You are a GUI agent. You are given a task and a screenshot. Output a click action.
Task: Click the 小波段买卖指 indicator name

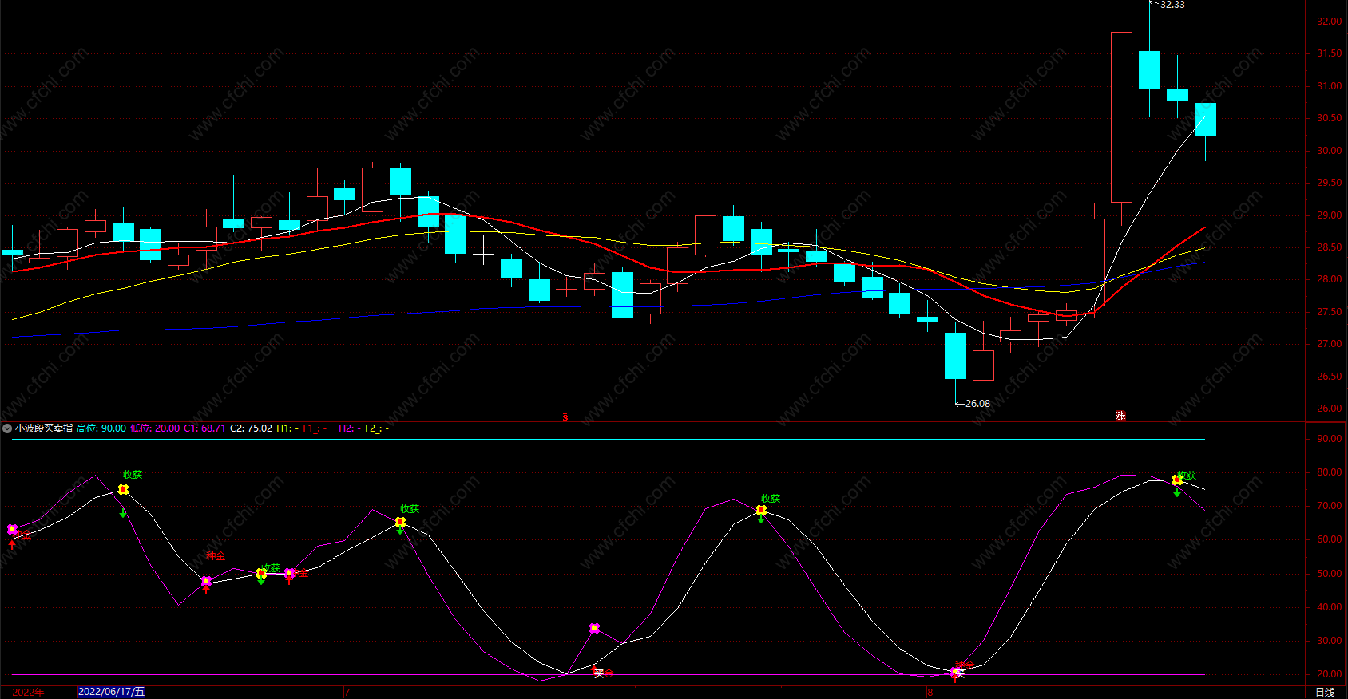pyautogui.click(x=44, y=428)
